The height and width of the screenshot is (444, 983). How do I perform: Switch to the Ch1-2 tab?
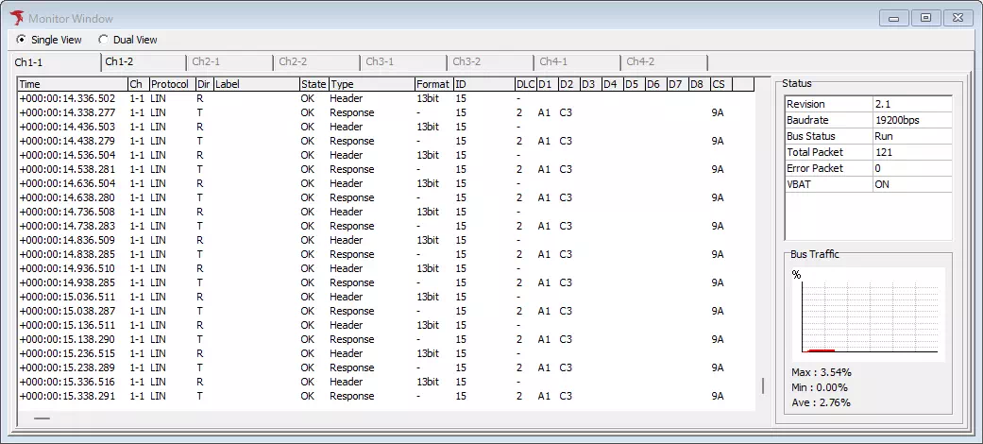119,62
